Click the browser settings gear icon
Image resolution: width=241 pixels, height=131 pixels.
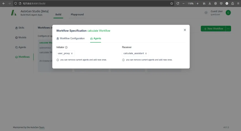216,3
